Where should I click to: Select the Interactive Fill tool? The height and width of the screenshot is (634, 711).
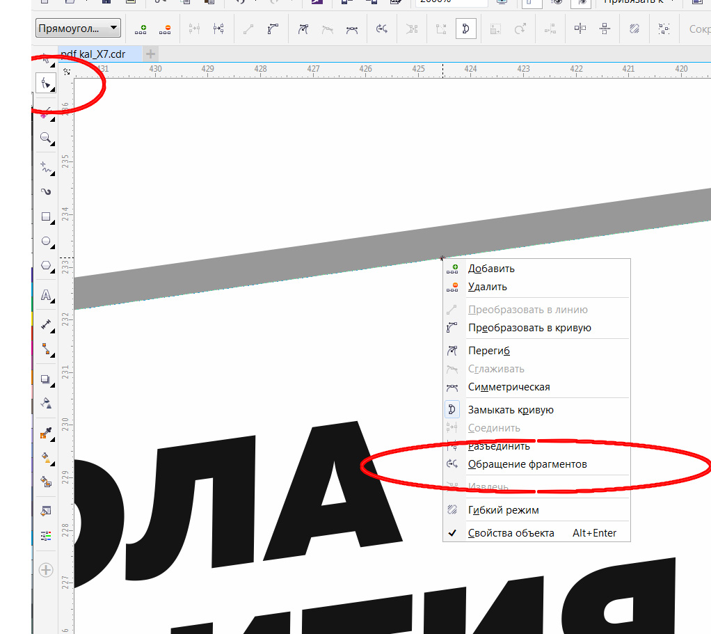point(46,458)
